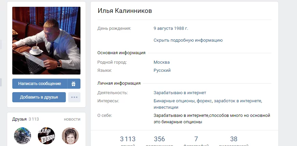The image size is (297, 146).
Task: Collapse details via Скрыть подробную информацию
Action: pyautogui.click(x=188, y=40)
